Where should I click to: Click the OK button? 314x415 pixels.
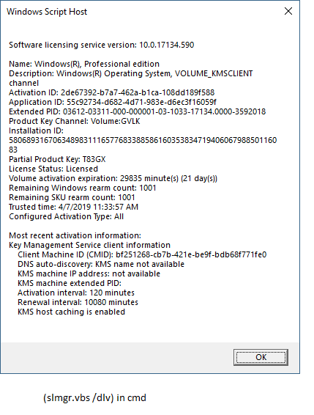point(261,357)
